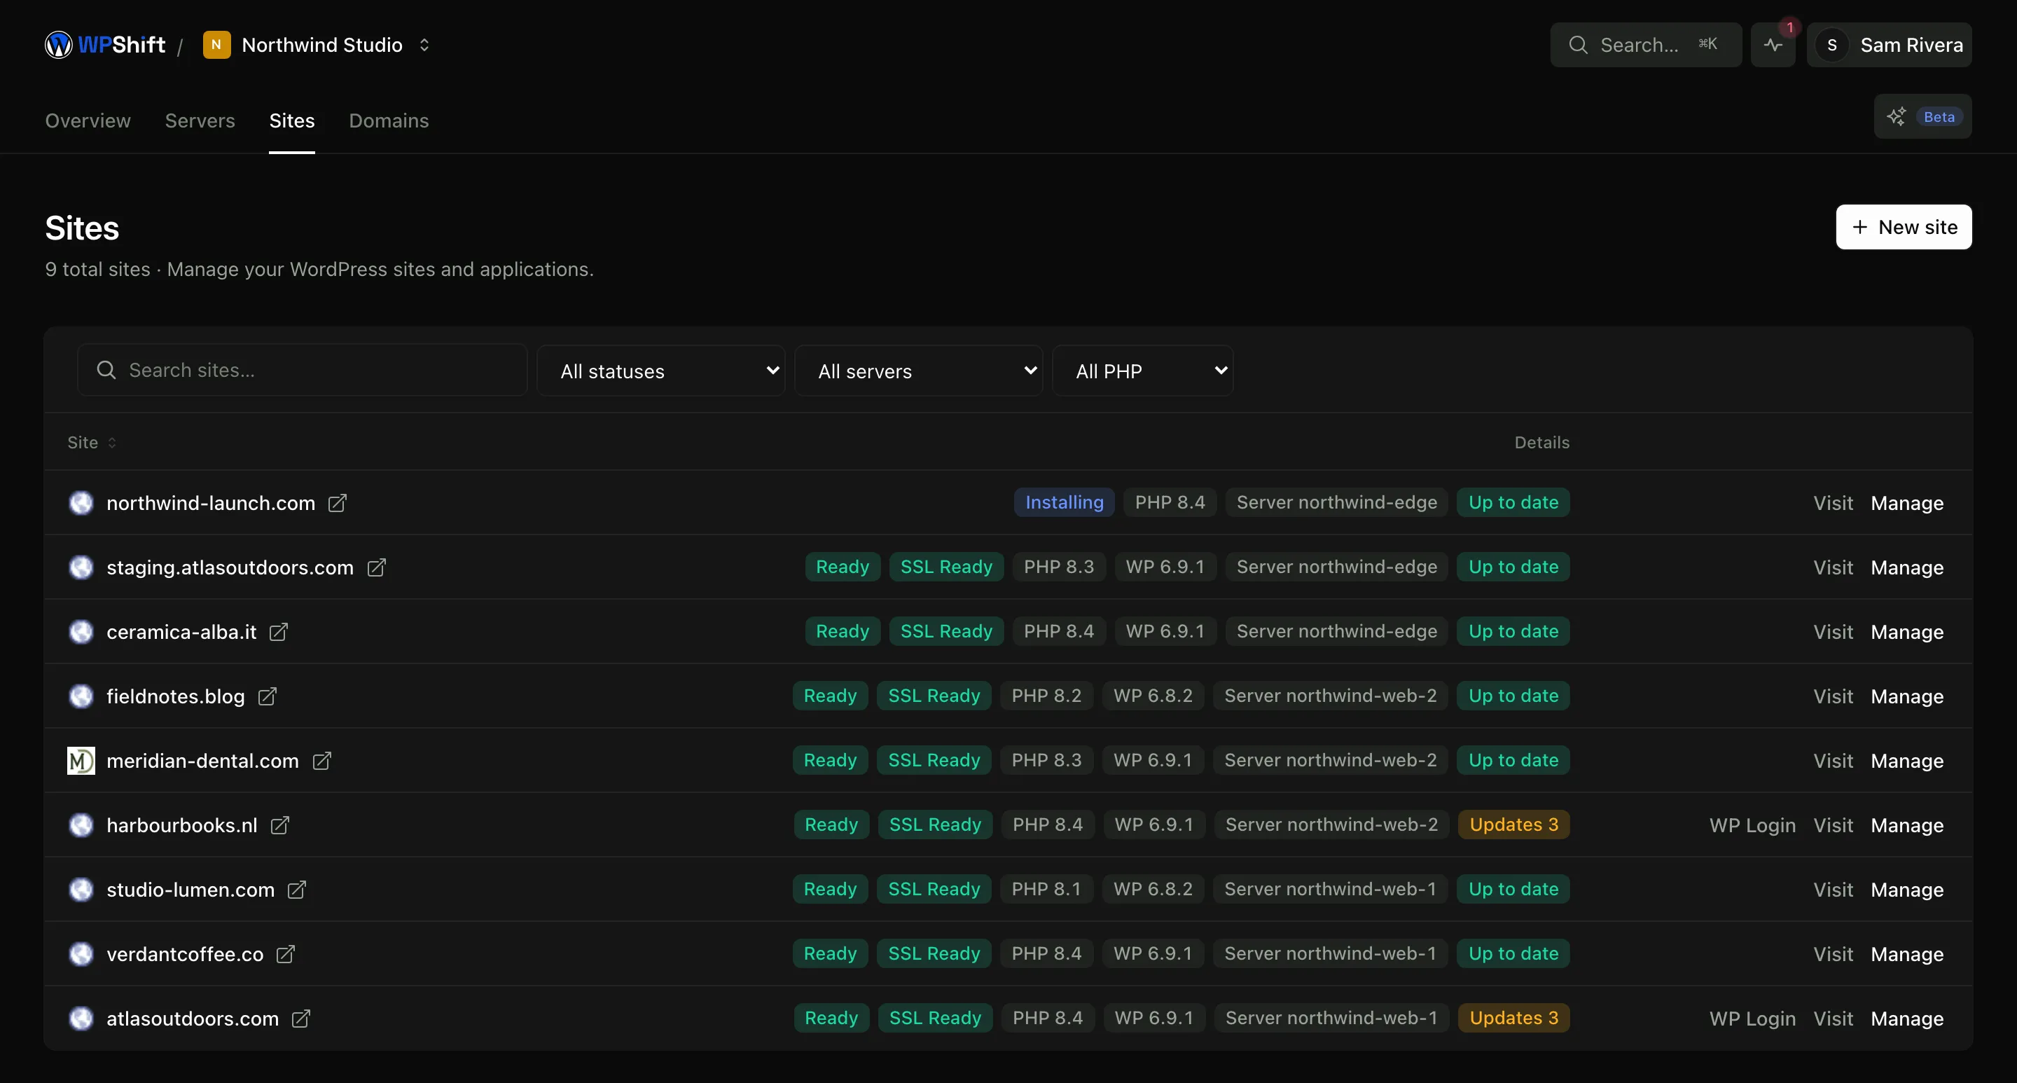Viewport: 2017px width, 1083px height.
Task: Manage the studio-lumen.com site
Action: point(1906,890)
